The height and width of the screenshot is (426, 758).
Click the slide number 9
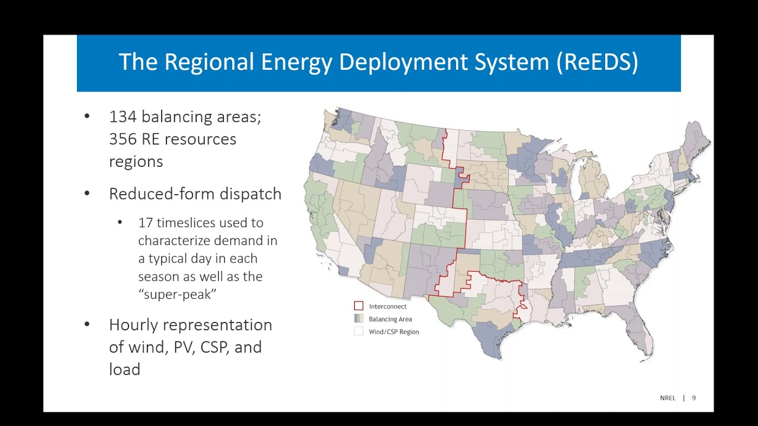694,398
